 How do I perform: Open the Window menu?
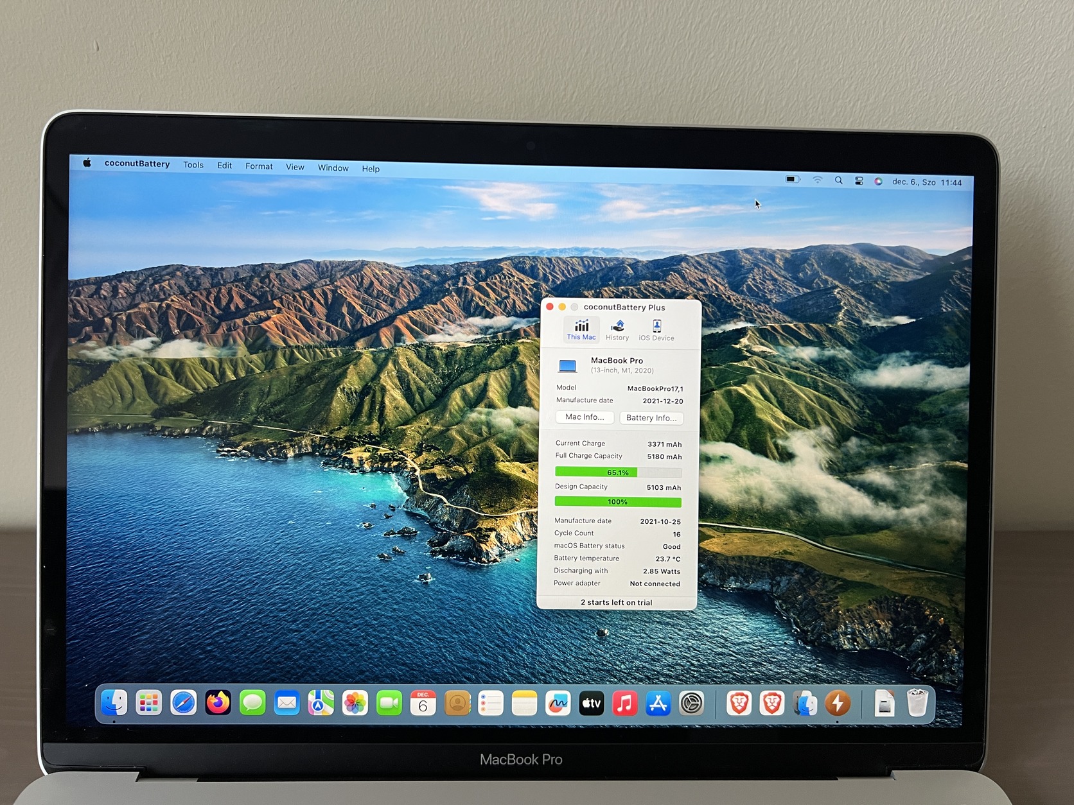pos(333,168)
